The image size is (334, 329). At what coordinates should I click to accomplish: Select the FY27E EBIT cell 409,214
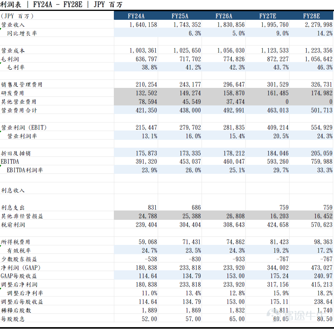click(x=278, y=127)
